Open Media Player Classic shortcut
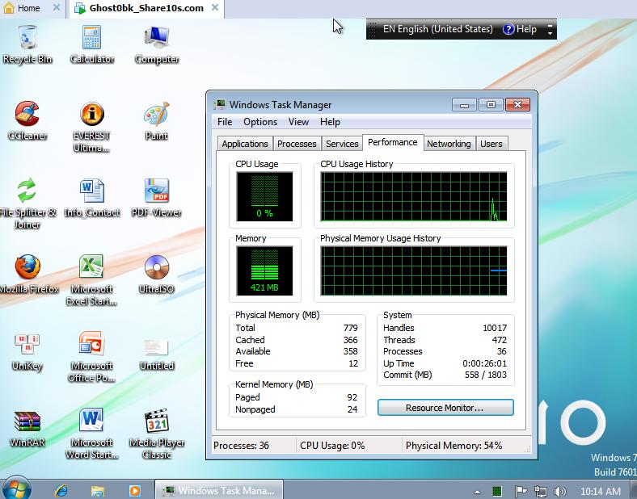The width and height of the screenshot is (637, 499). [x=157, y=434]
